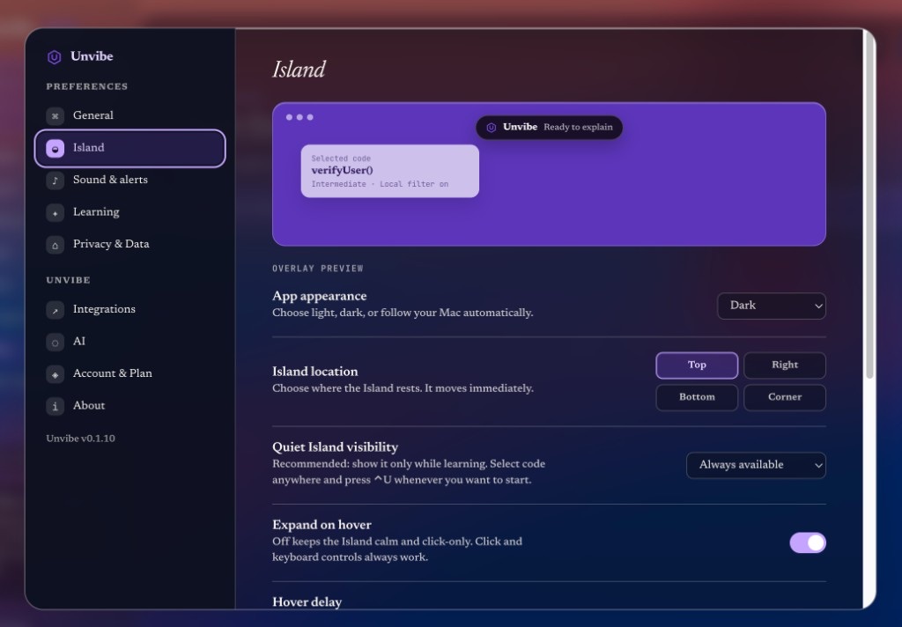
Task: Open the Learning section
Action: [x=130, y=212]
